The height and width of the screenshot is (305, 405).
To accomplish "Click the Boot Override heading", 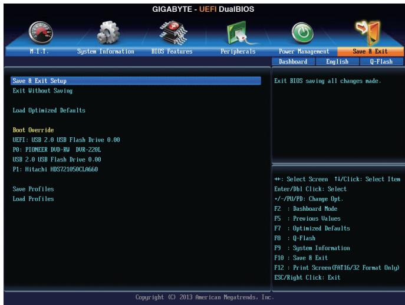I will pyautogui.click(x=34, y=130).
